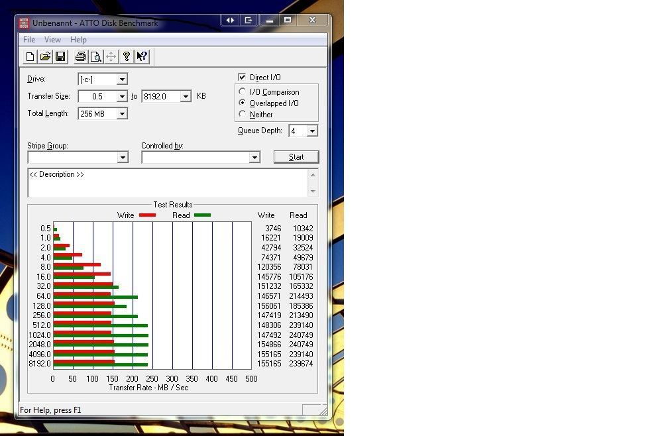Click the 2.0 row write value 42794

(x=271, y=248)
